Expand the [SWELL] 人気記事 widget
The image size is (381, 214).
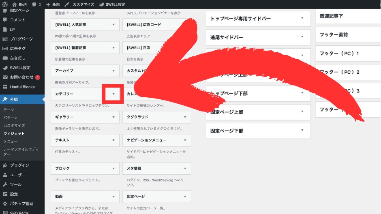click(113, 25)
